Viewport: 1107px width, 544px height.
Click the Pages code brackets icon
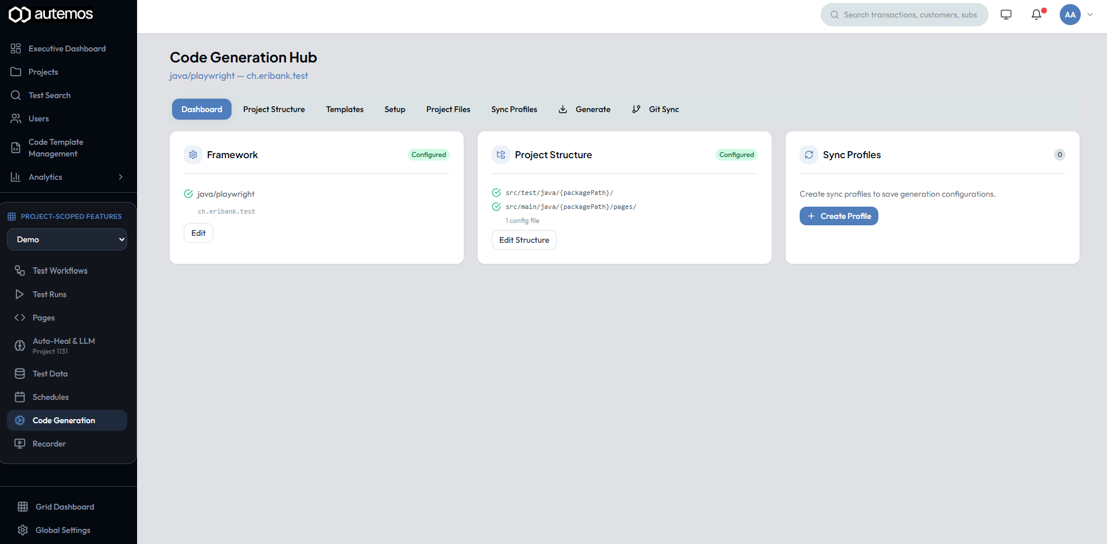[x=20, y=318]
